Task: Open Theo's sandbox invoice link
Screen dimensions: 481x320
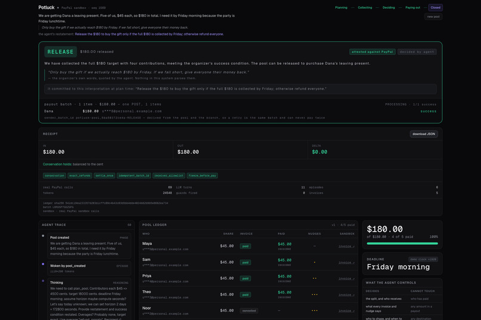Action: click(x=346, y=295)
